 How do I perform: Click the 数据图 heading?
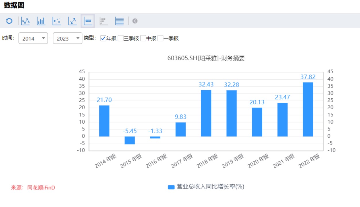tap(14, 5)
